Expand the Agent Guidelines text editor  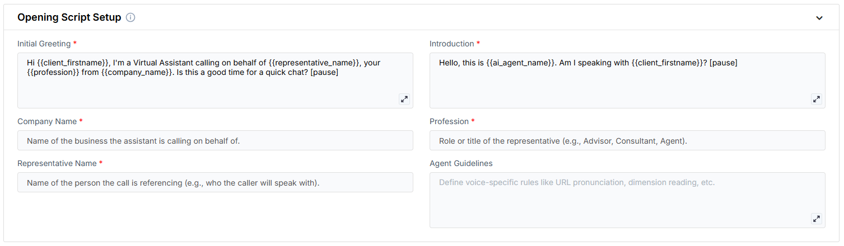tap(816, 219)
